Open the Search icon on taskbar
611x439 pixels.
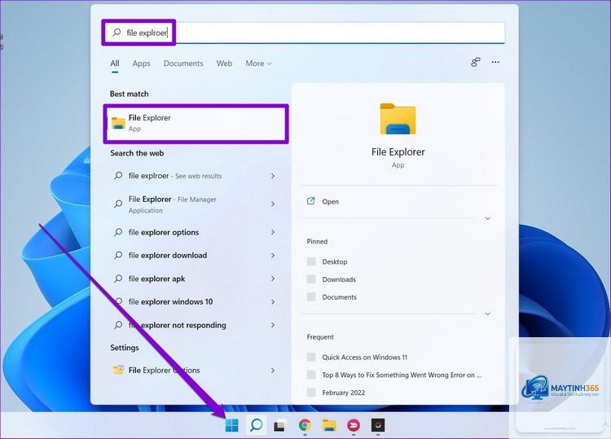[256, 425]
